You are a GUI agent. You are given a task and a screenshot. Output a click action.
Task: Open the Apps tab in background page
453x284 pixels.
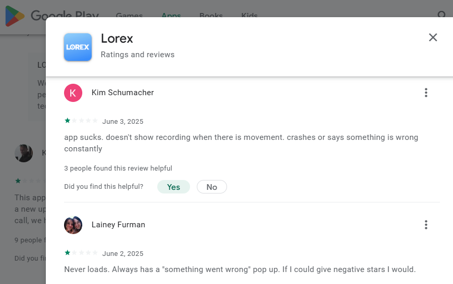click(171, 15)
